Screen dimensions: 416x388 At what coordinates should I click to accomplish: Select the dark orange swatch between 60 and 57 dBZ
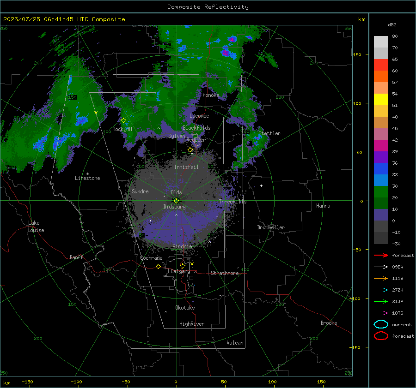[381, 76]
